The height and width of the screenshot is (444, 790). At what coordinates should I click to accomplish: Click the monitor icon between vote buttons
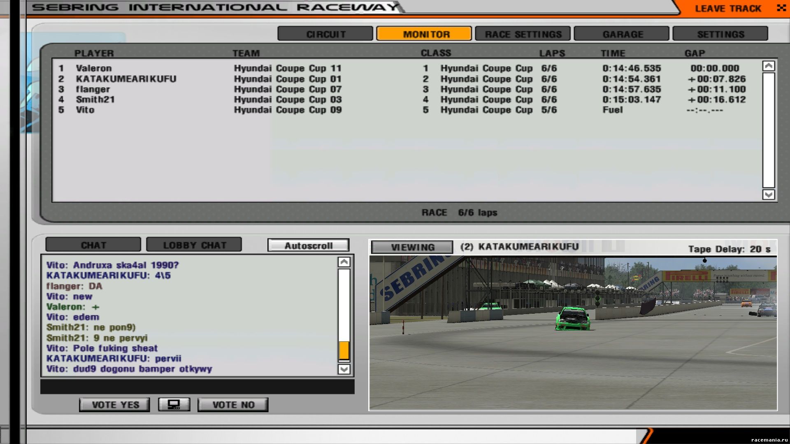(x=174, y=405)
